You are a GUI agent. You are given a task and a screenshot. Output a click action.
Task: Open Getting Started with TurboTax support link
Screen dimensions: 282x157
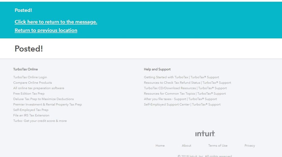tap(181, 77)
